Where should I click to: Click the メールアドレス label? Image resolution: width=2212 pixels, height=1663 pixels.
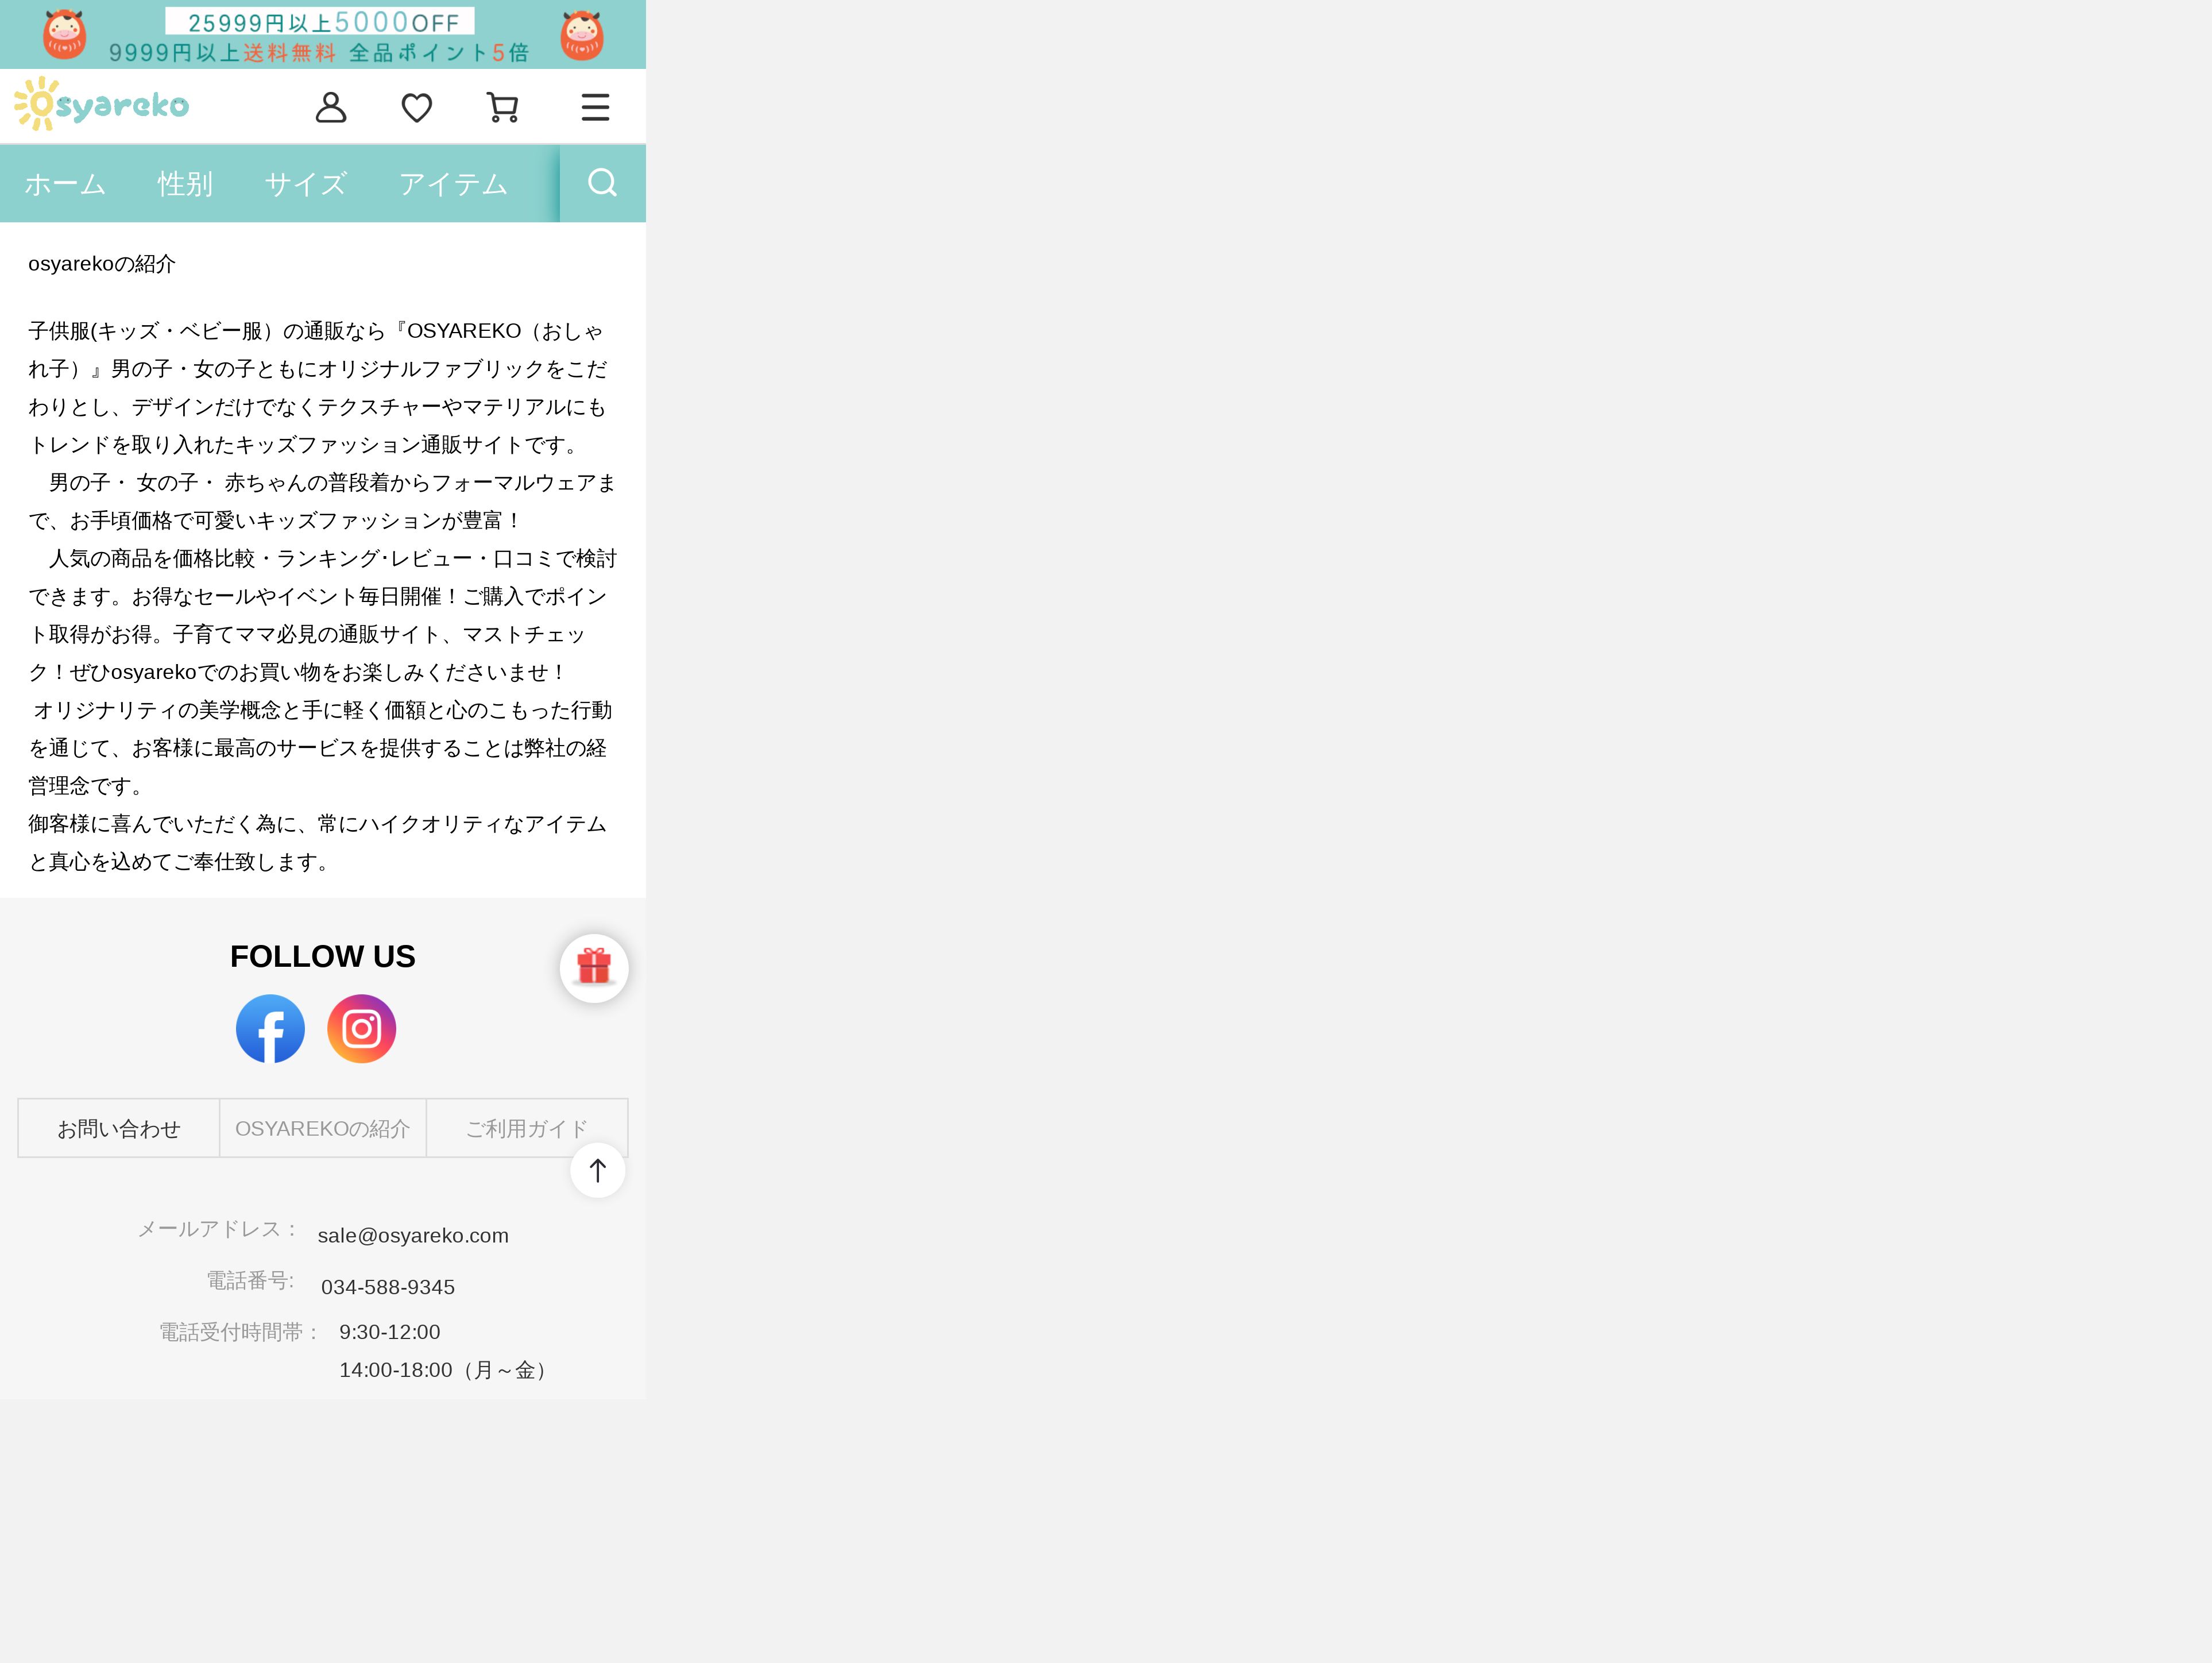point(218,1229)
